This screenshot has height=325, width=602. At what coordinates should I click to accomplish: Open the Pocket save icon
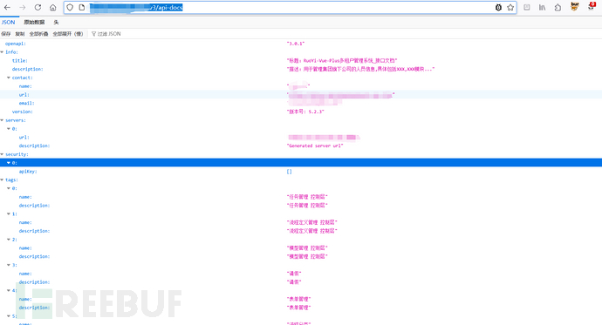527,7
